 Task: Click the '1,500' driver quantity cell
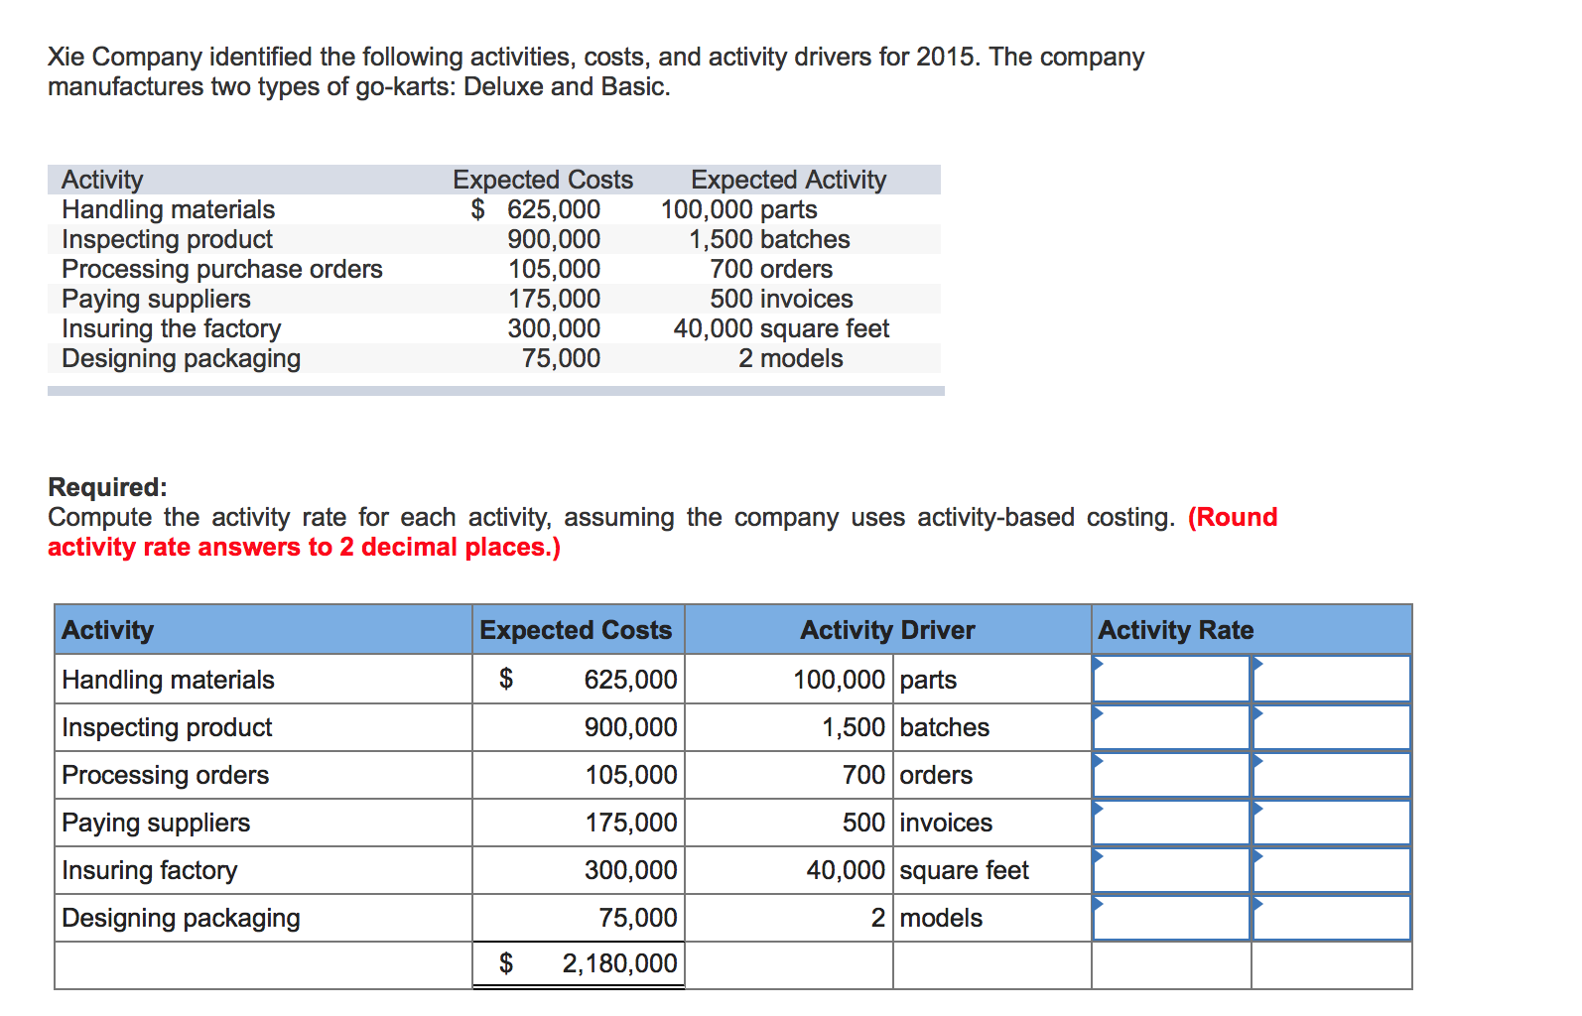[x=789, y=727]
